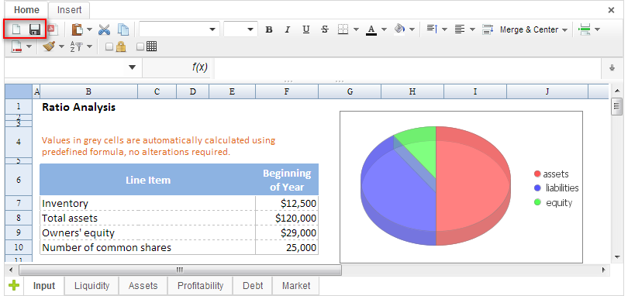Expand the borders options arrow
The height and width of the screenshot is (296, 628).
tap(356, 29)
